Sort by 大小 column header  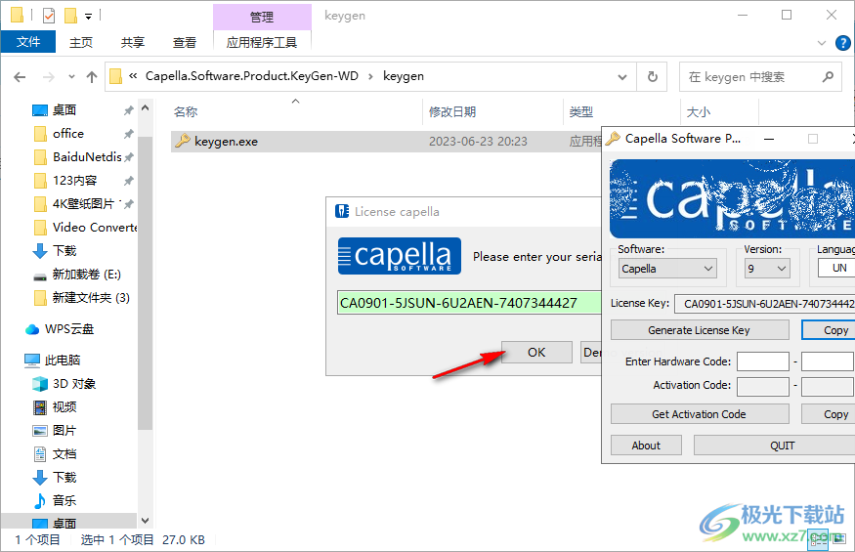click(699, 111)
